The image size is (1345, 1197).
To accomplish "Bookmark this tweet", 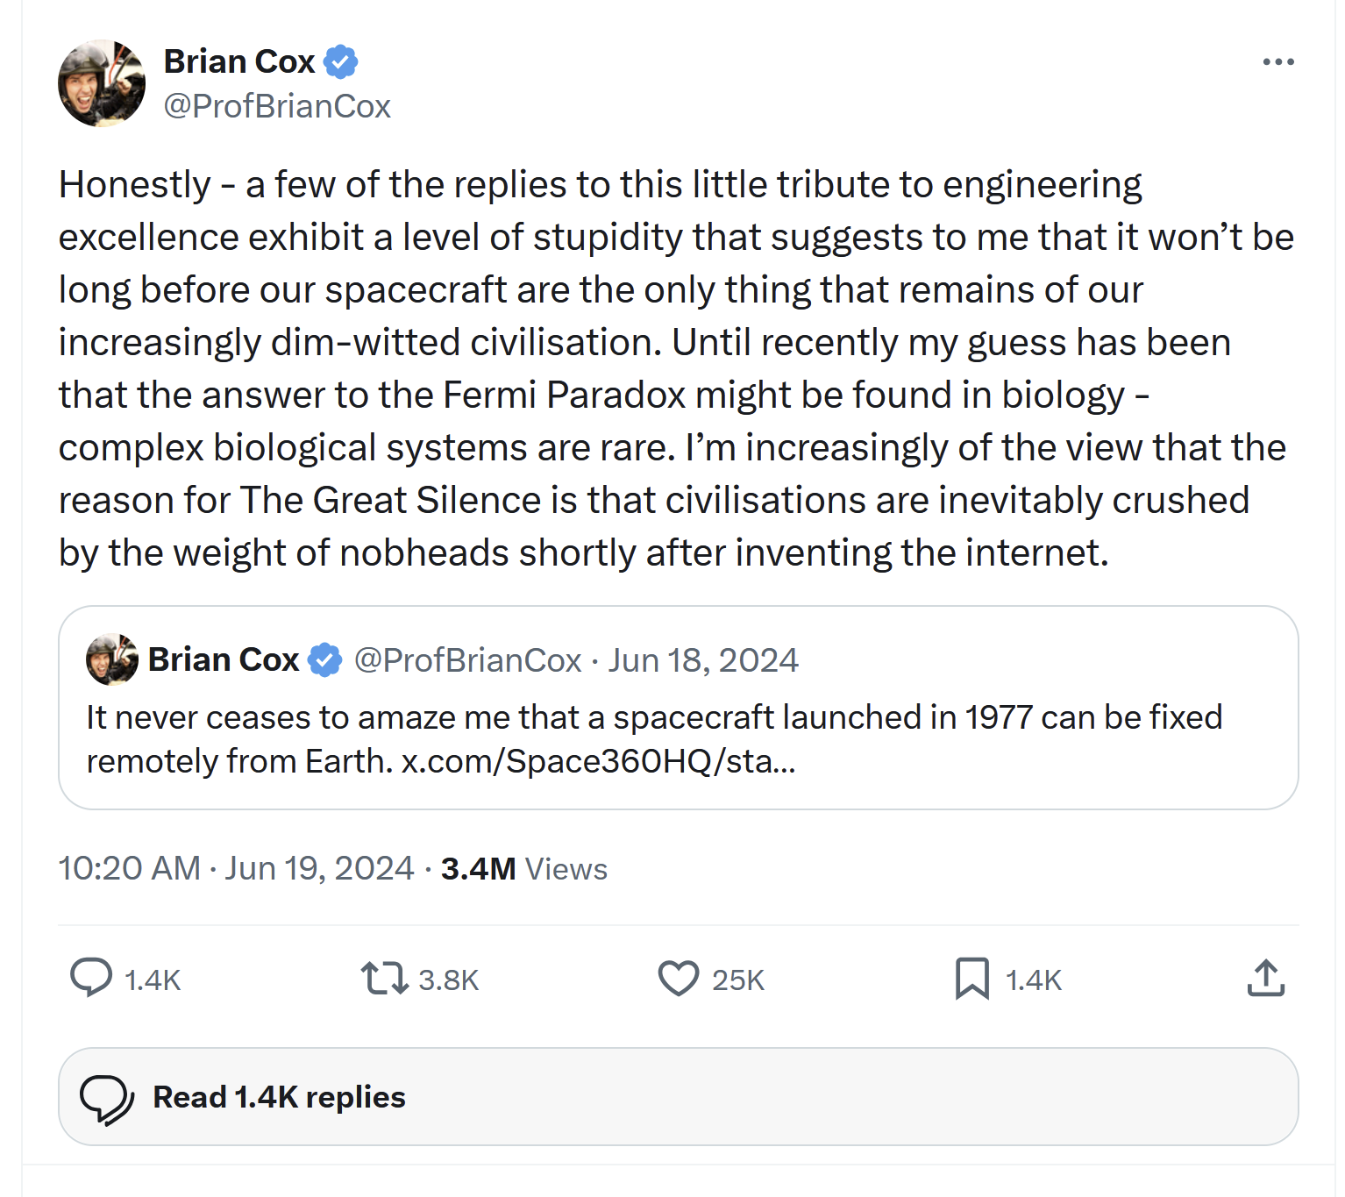I will coord(971,978).
